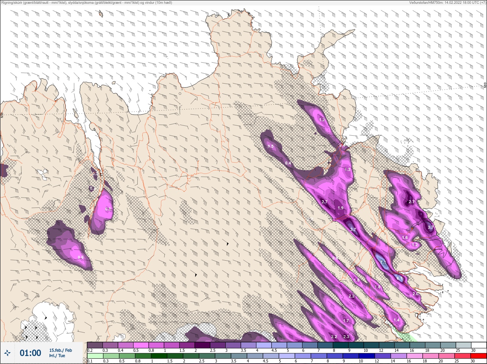
Task: Click the N99 label on the left edge
Action: point(2,115)
